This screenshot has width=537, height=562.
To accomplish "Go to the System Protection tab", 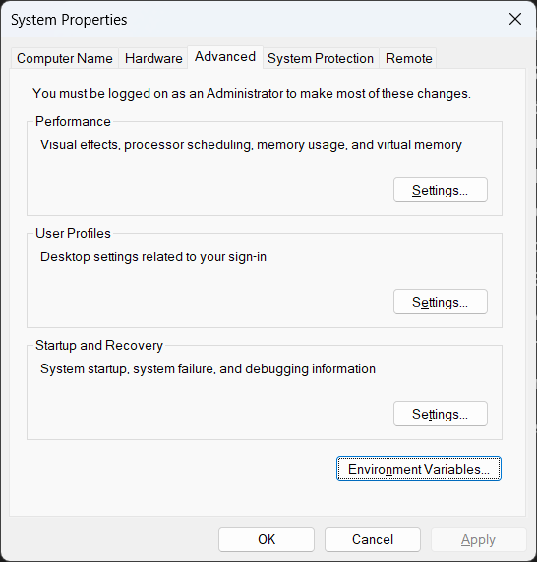I will tap(321, 58).
